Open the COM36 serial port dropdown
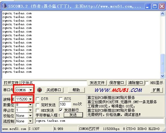 [x=31, y=90]
